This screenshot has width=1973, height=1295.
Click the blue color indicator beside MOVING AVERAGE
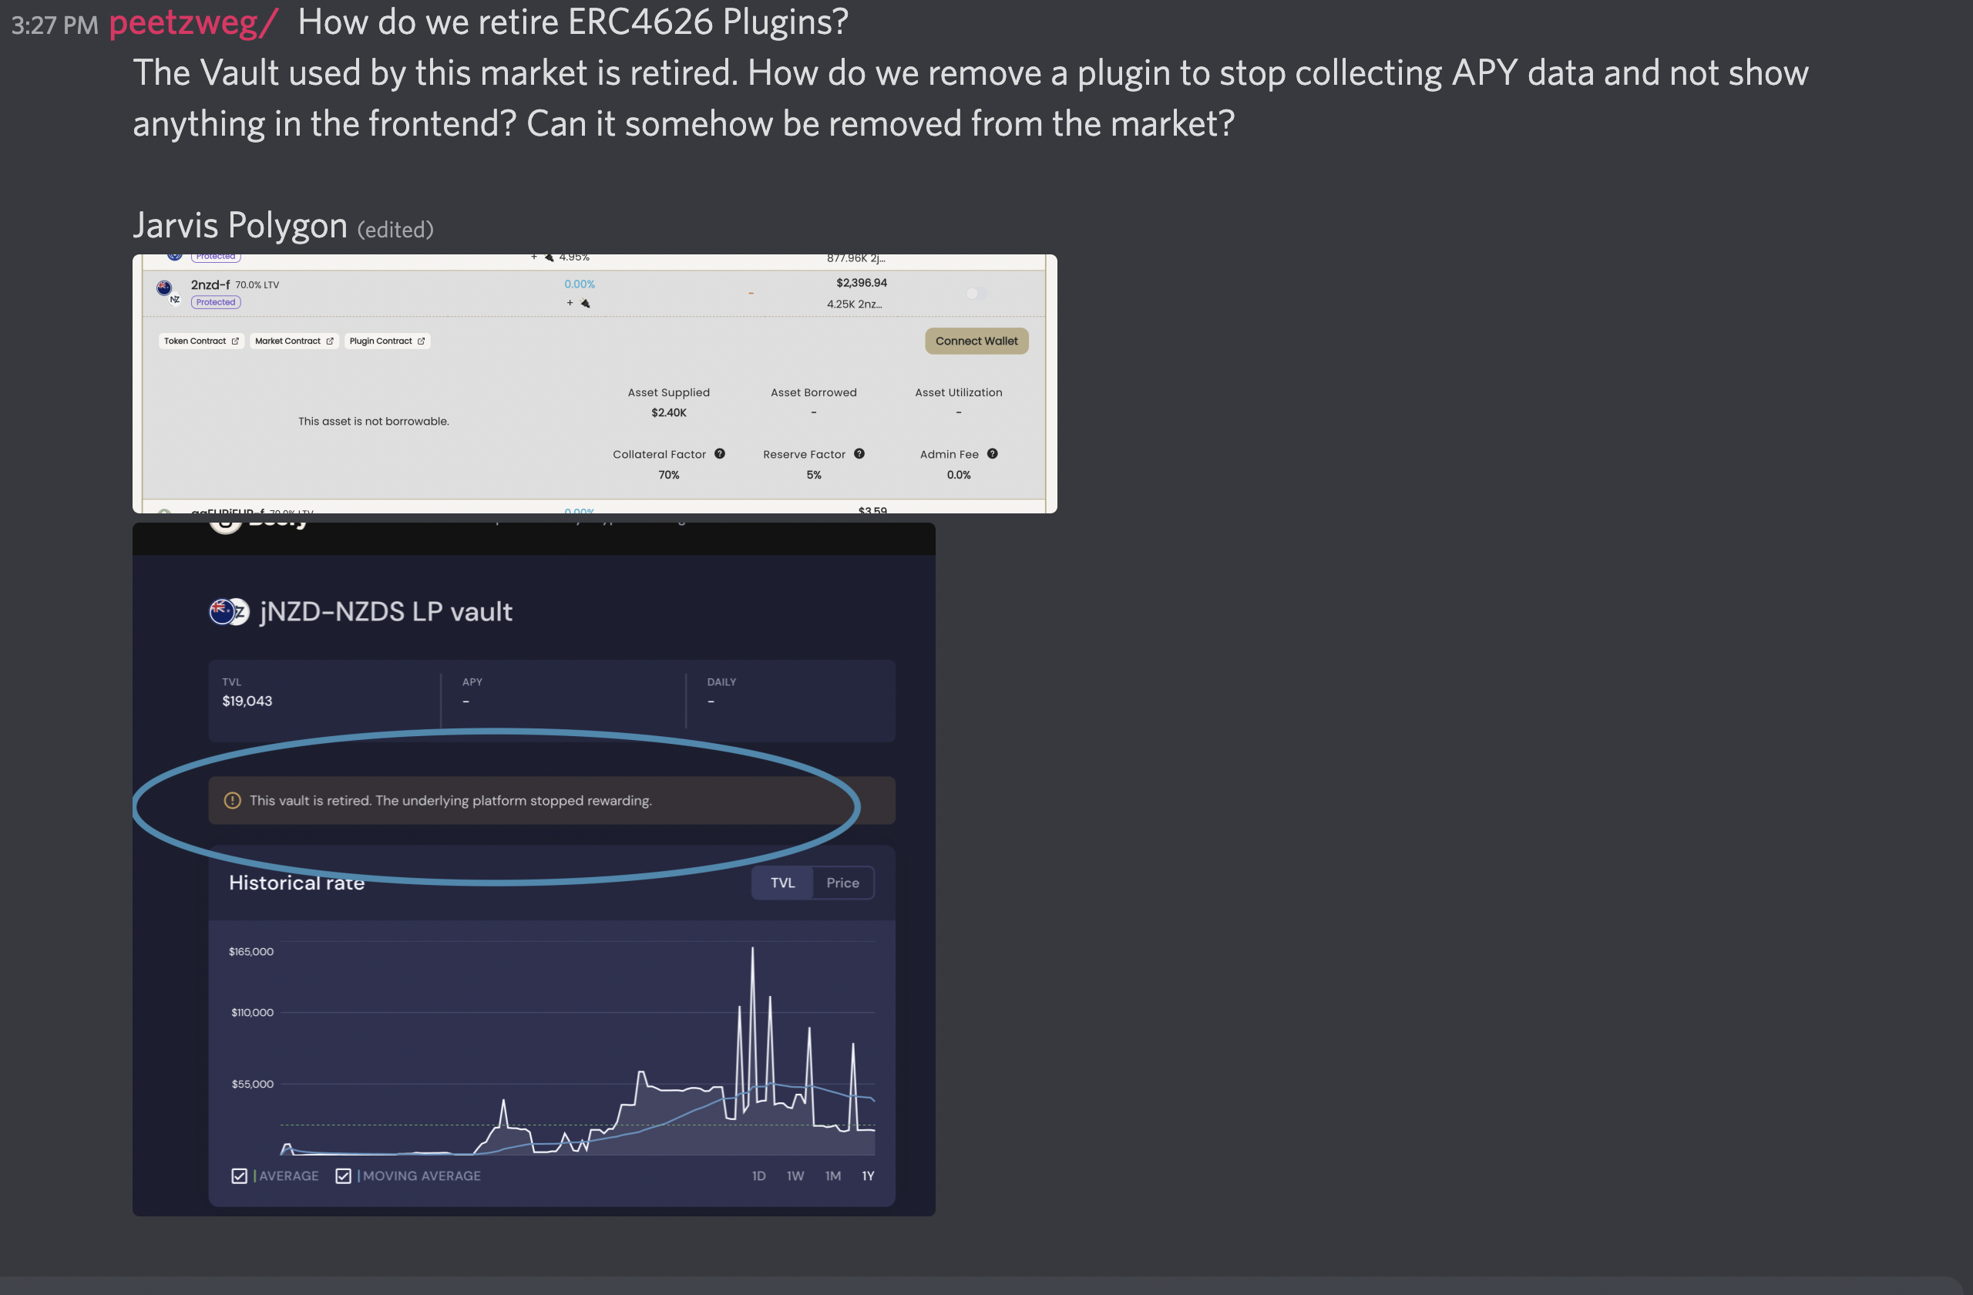point(359,1175)
